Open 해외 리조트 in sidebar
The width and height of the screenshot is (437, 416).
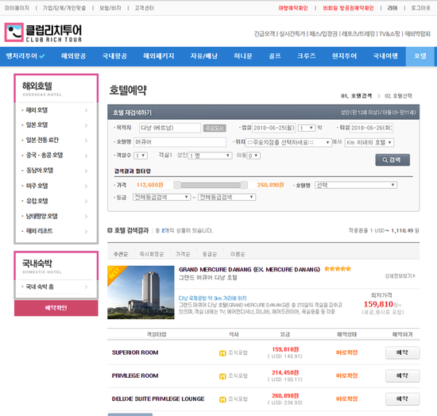point(39,231)
